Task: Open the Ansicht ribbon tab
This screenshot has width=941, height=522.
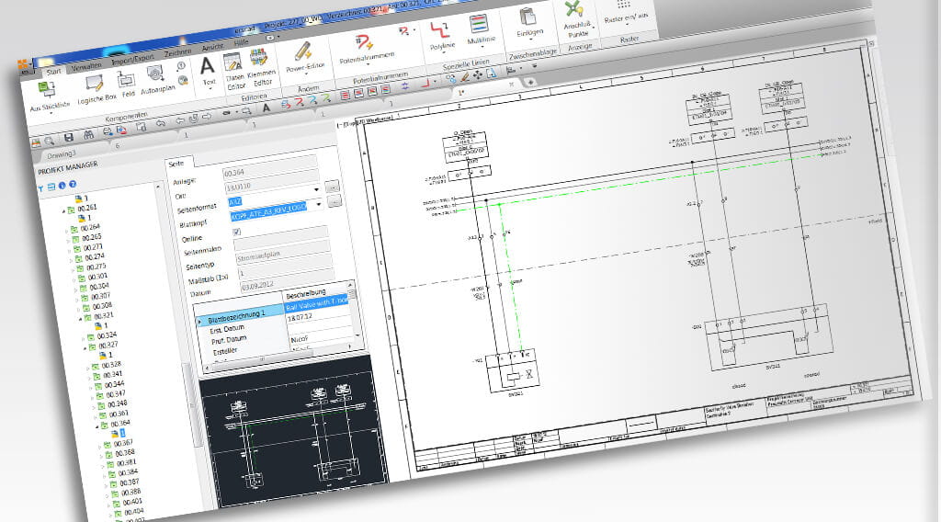Action: click(212, 48)
